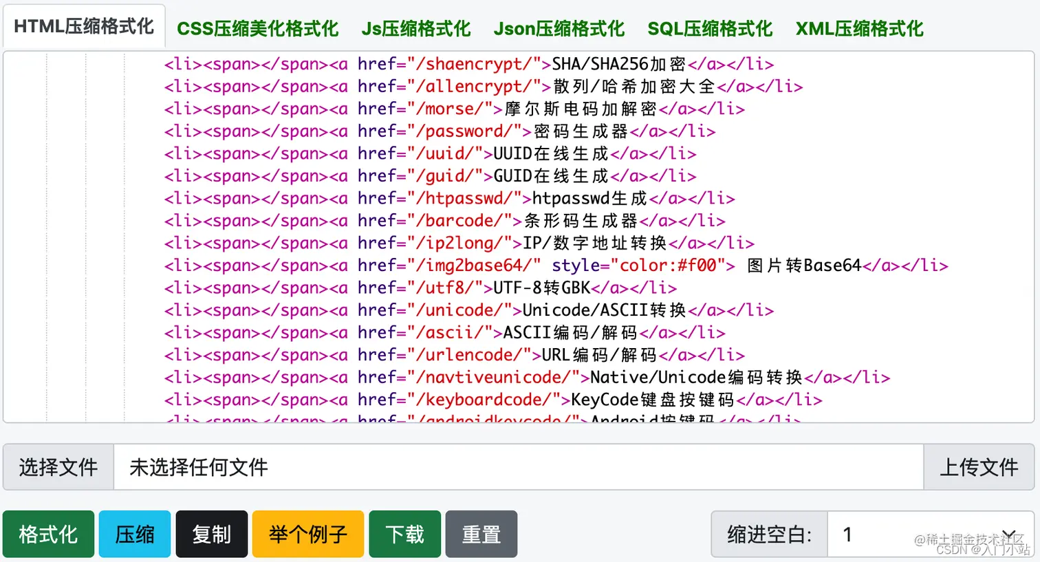Switch to the SQL压缩格式化 tab
1040x562 pixels.
(x=710, y=28)
